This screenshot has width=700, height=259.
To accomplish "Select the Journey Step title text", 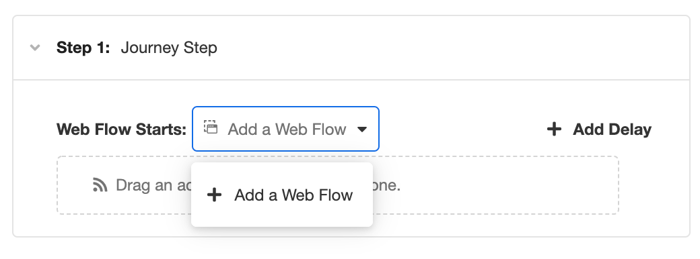I will 169,48.
